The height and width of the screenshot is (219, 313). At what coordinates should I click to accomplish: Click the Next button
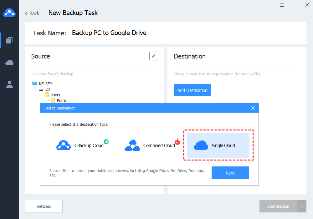pyautogui.click(x=230, y=173)
